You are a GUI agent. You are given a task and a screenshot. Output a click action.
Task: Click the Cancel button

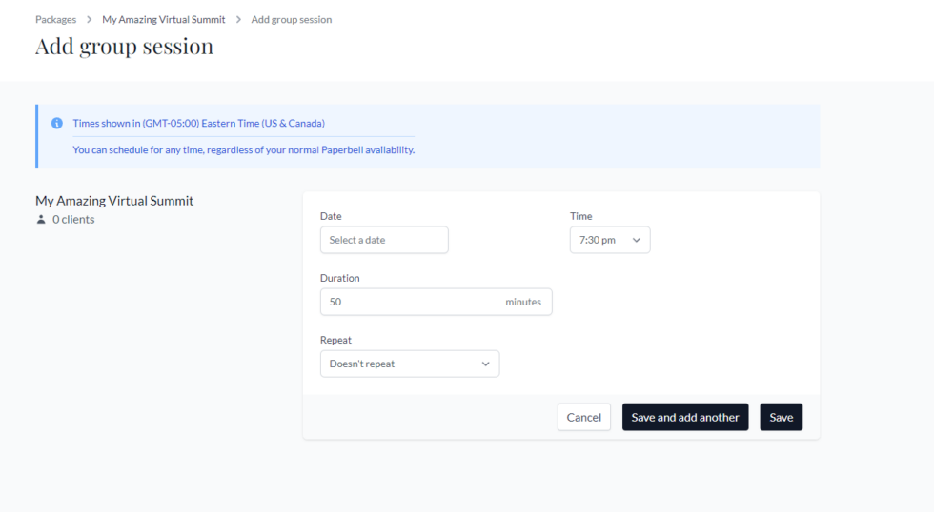583,417
